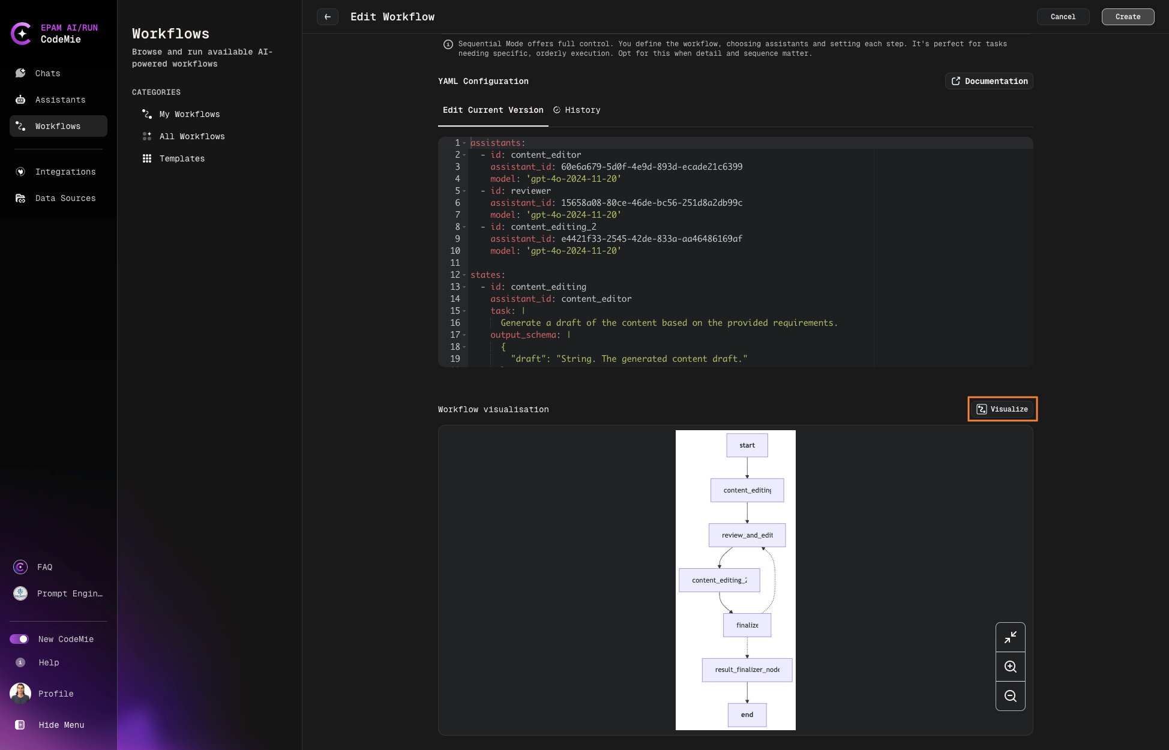1169x750 pixels.
Task: Open the Help section
Action: [48, 662]
